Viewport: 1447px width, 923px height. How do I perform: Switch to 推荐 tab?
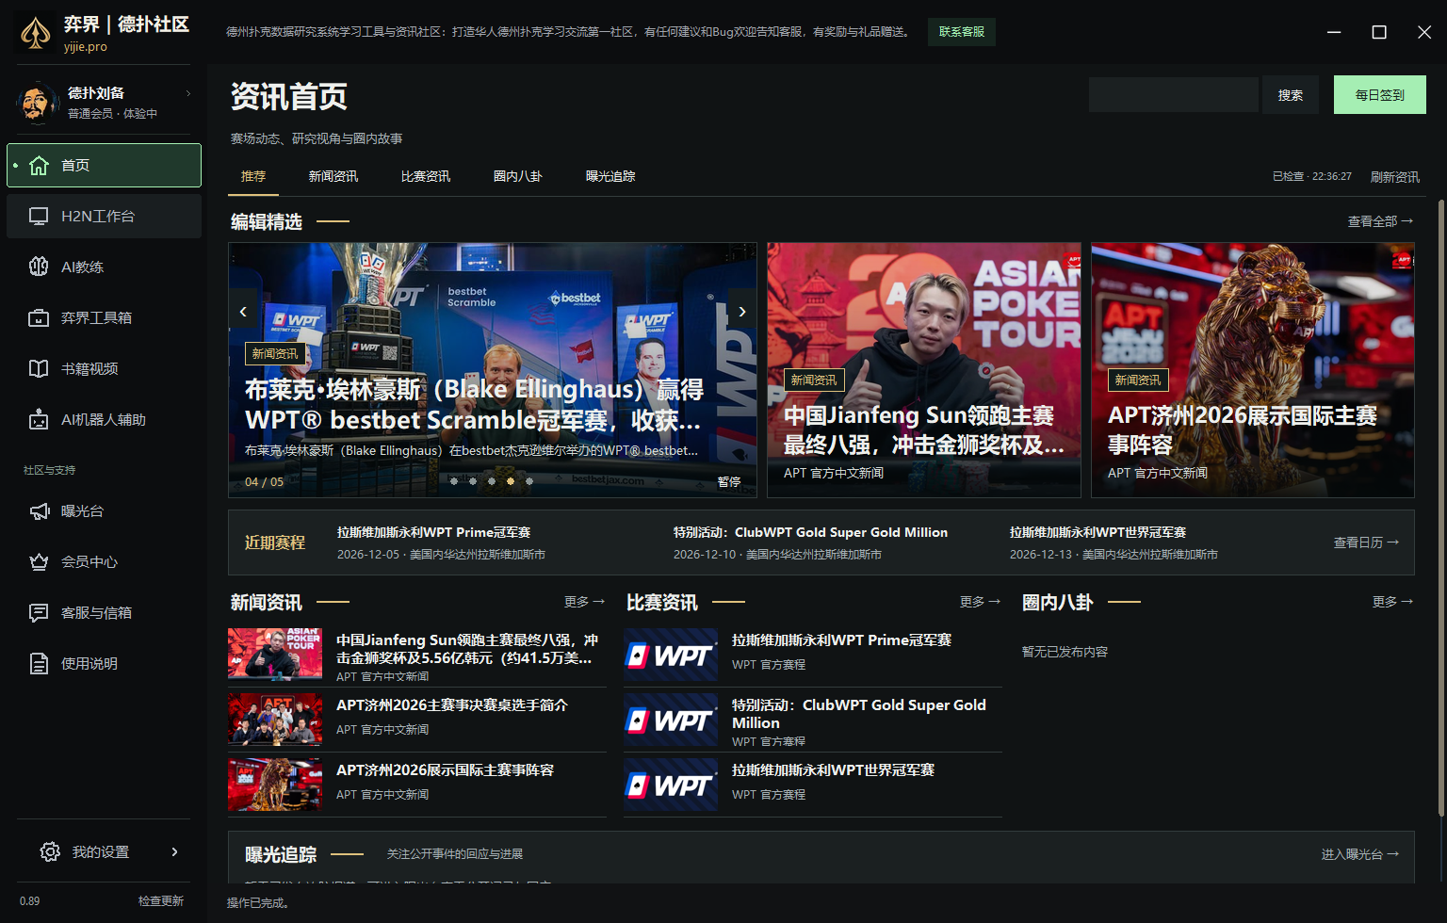click(253, 177)
